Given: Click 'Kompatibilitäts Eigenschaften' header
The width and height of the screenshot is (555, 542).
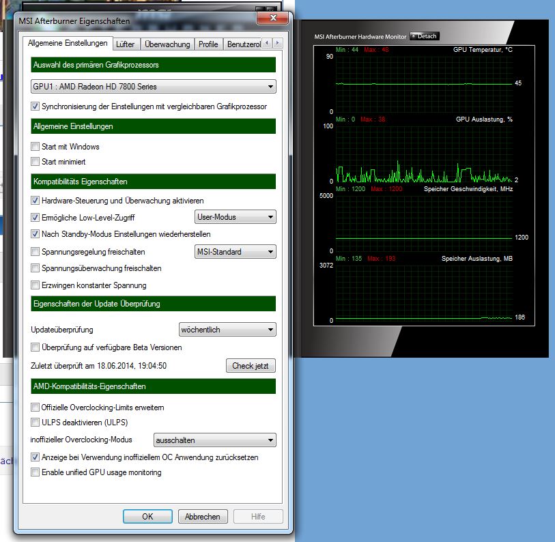Looking at the screenshot, I should click(154, 182).
